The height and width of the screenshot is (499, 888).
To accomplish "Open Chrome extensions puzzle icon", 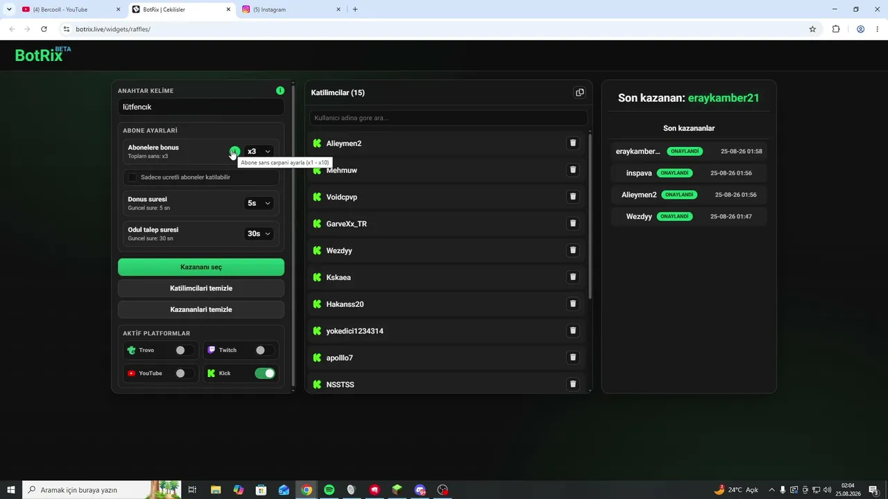I will [835, 29].
